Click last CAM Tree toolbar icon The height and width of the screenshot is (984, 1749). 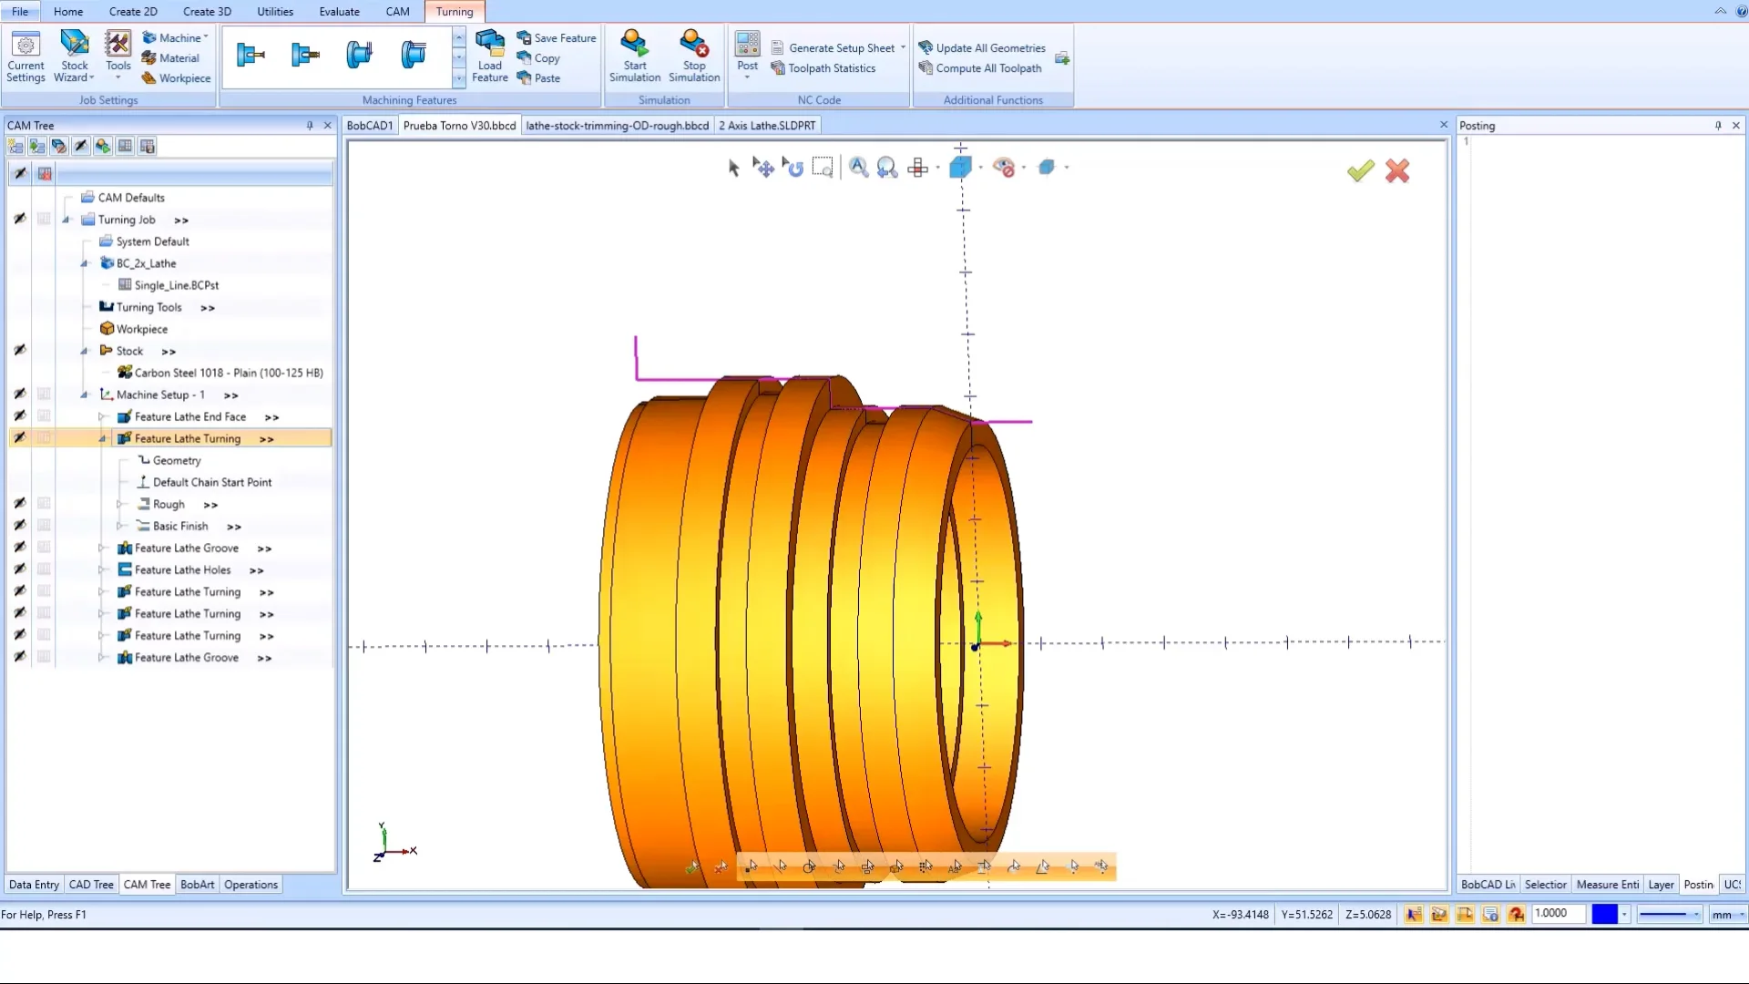click(147, 146)
